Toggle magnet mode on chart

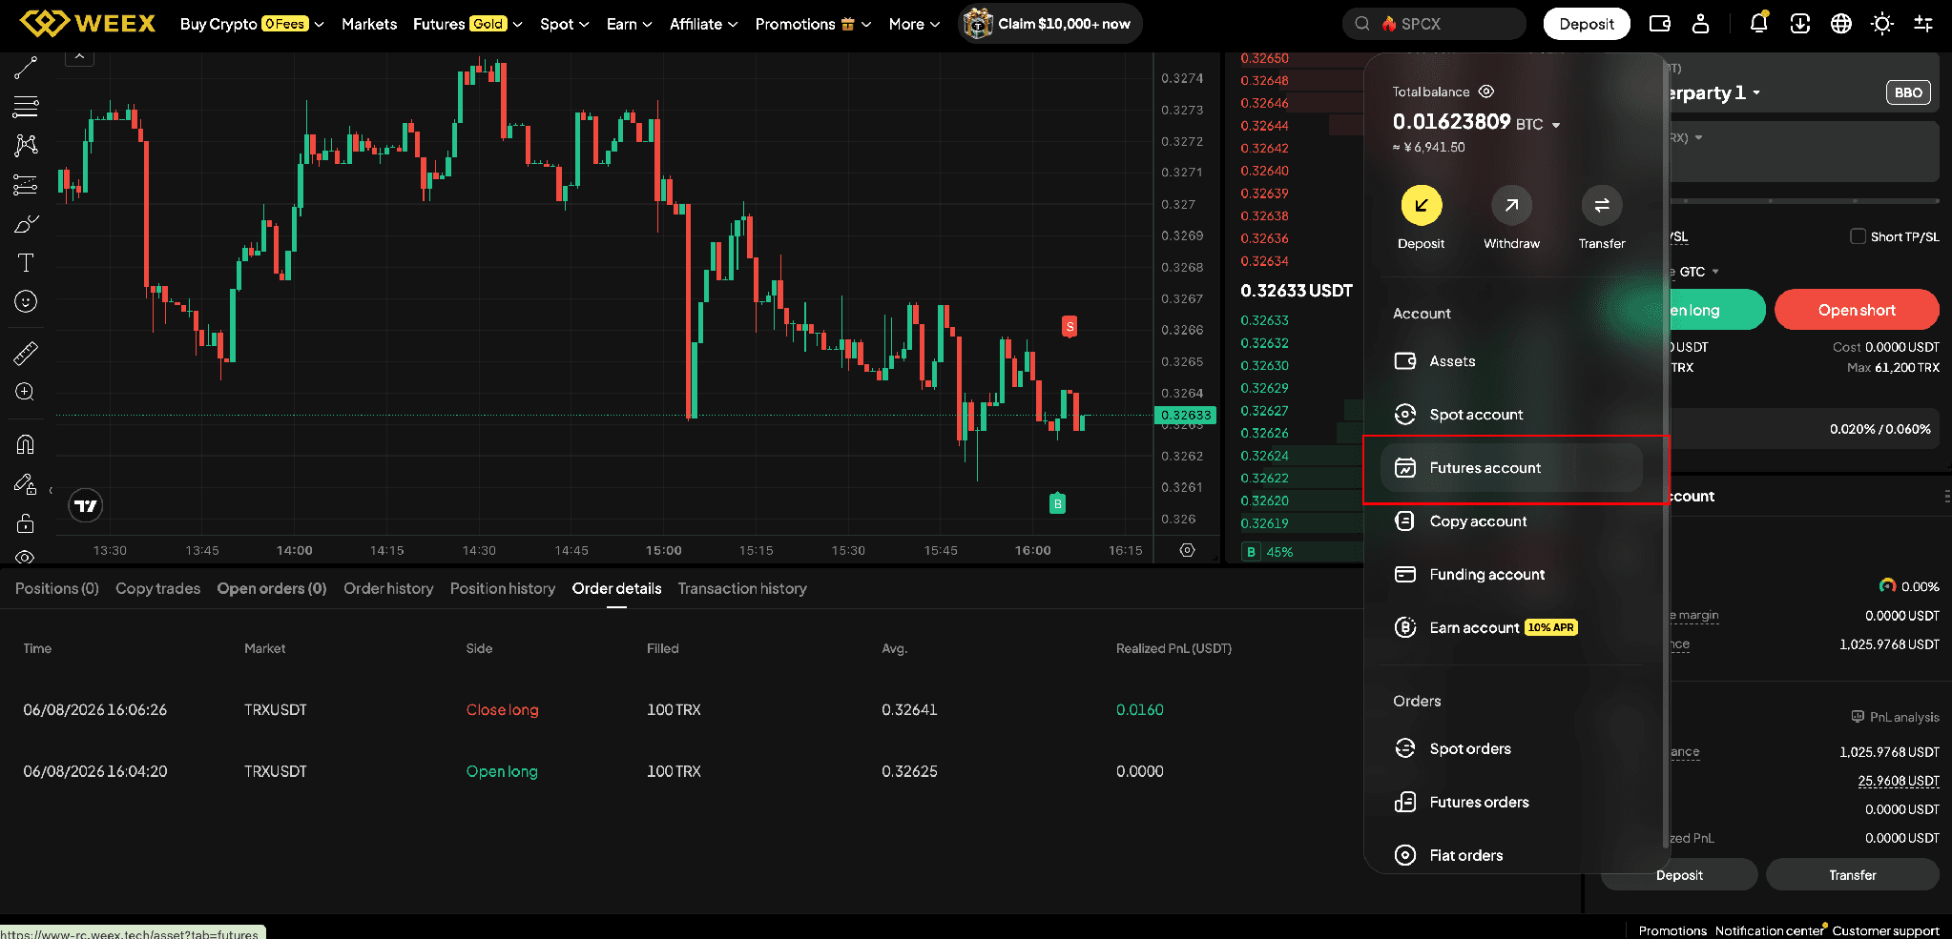(26, 444)
